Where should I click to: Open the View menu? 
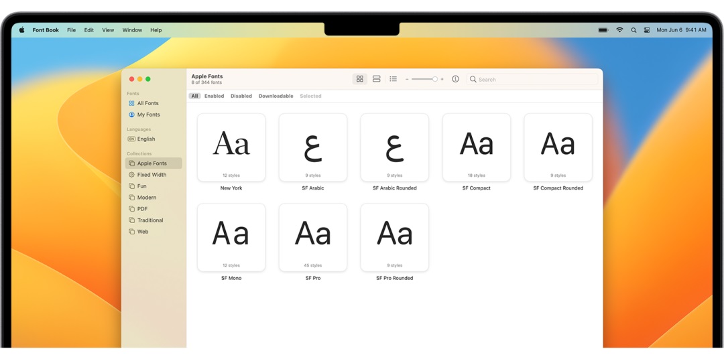click(108, 30)
